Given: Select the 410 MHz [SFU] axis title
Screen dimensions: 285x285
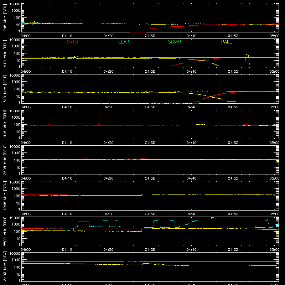Looking at the screenshot, I should click(x=5, y=53).
